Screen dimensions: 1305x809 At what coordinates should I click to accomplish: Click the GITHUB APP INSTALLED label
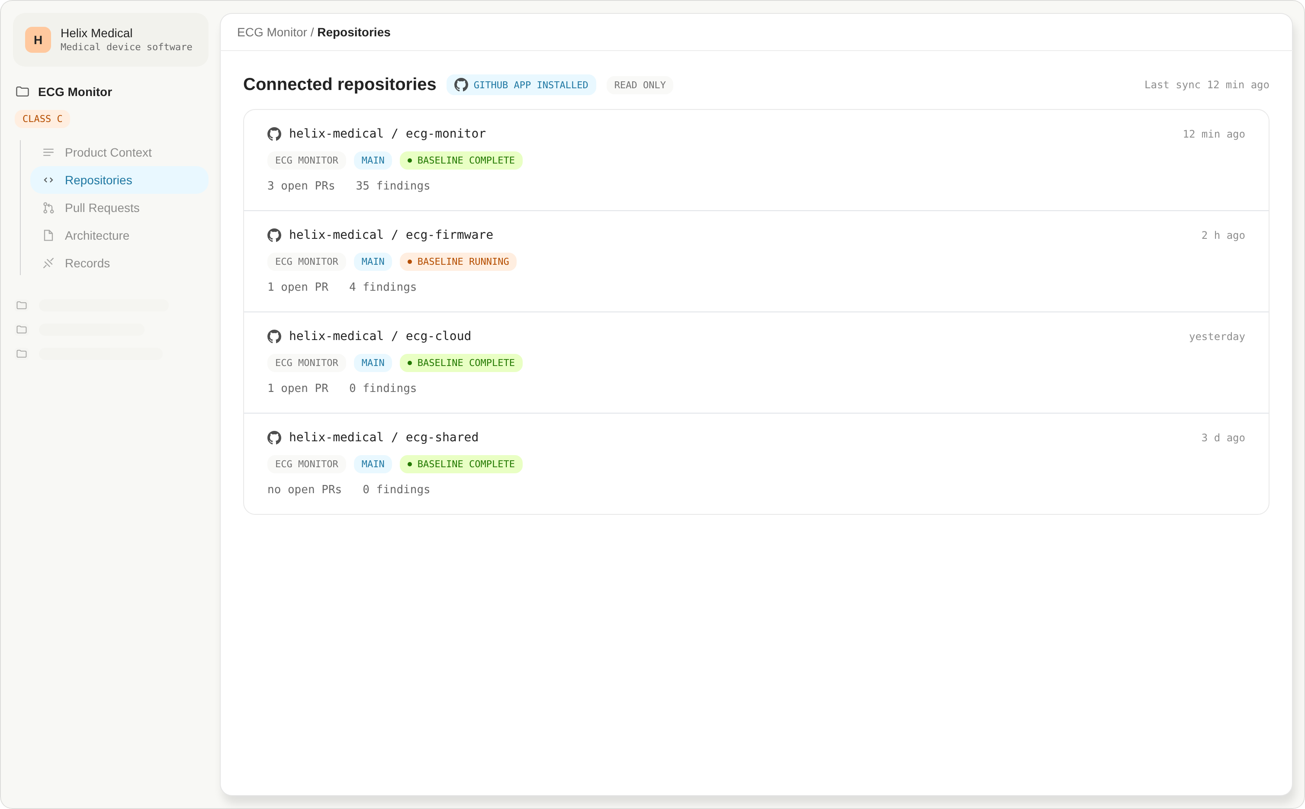click(x=531, y=85)
